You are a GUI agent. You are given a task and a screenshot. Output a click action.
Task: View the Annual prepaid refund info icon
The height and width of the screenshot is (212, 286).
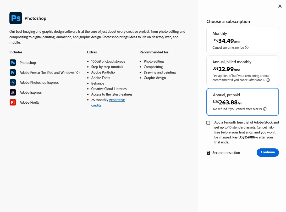tap(265, 109)
